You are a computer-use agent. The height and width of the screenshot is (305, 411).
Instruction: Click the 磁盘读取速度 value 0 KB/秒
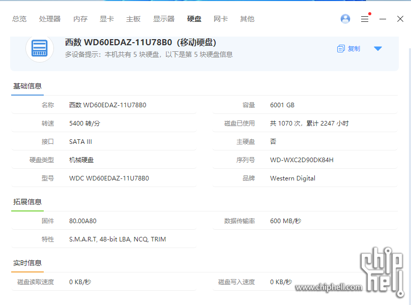click(x=80, y=282)
